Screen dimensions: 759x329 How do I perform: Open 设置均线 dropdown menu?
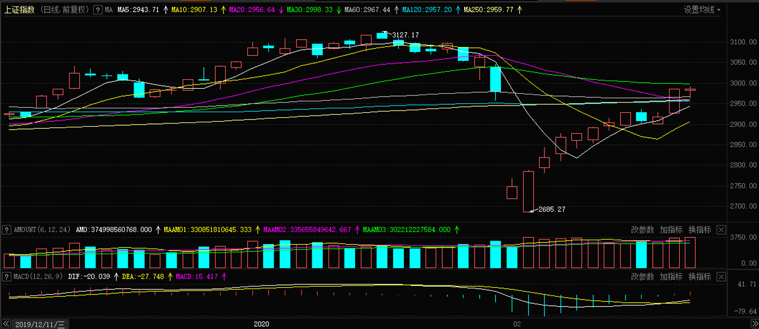702,9
